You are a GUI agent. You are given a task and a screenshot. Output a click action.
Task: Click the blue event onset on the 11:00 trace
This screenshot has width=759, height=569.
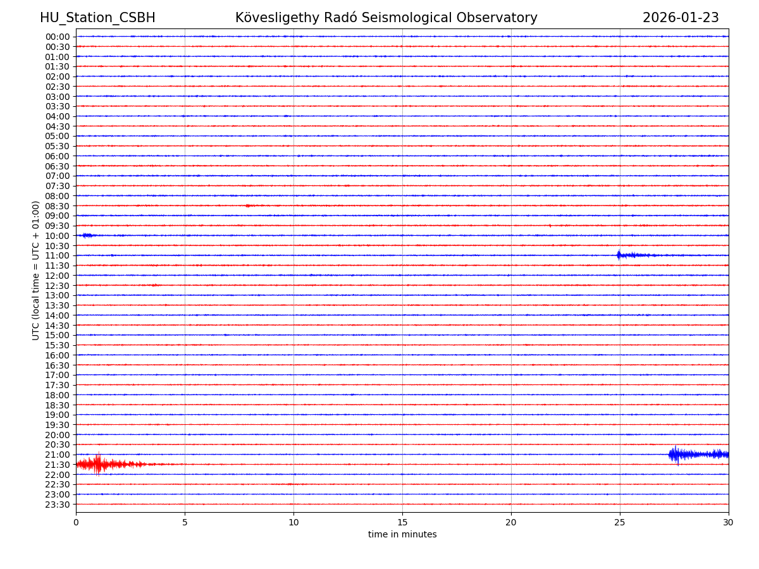[x=619, y=255]
